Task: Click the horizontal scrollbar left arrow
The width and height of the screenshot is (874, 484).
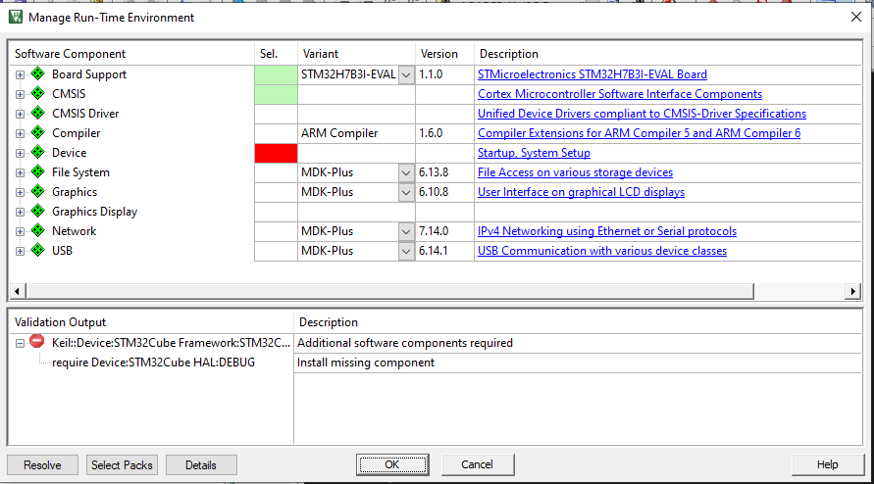Action: click(17, 291)
